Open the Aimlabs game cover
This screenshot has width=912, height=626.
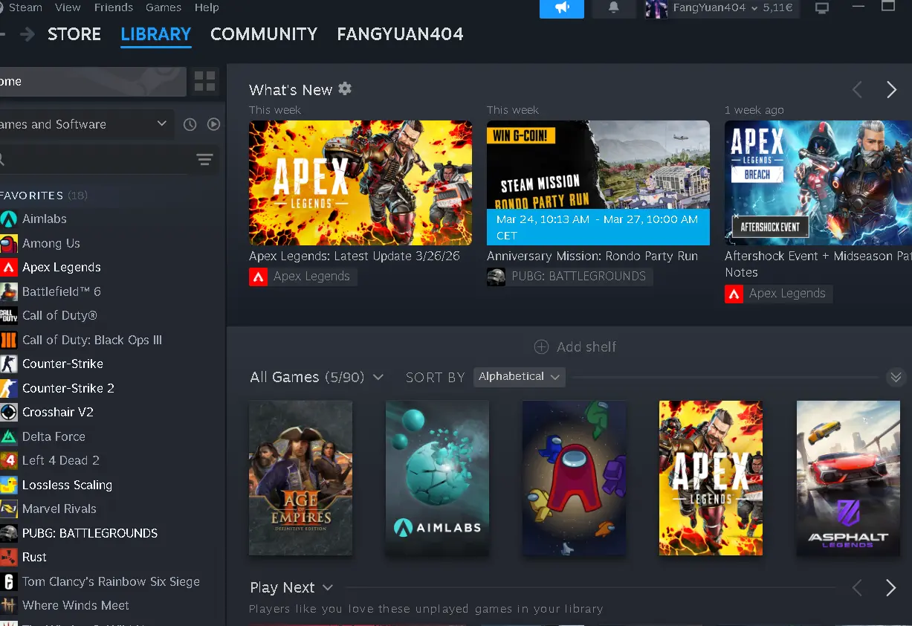coord(437,478)
